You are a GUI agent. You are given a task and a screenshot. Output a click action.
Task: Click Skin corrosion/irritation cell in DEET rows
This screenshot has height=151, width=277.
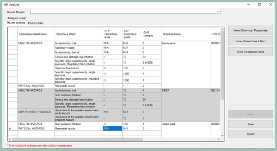[x=78, y=95]
